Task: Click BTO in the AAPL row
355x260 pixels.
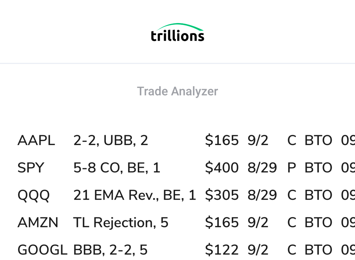Action: pyautogui.click(x=318, y=140)
